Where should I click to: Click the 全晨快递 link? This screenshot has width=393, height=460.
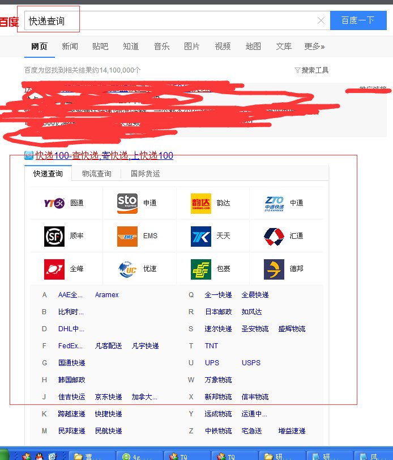pyautogui.click(x=255, y=295)
